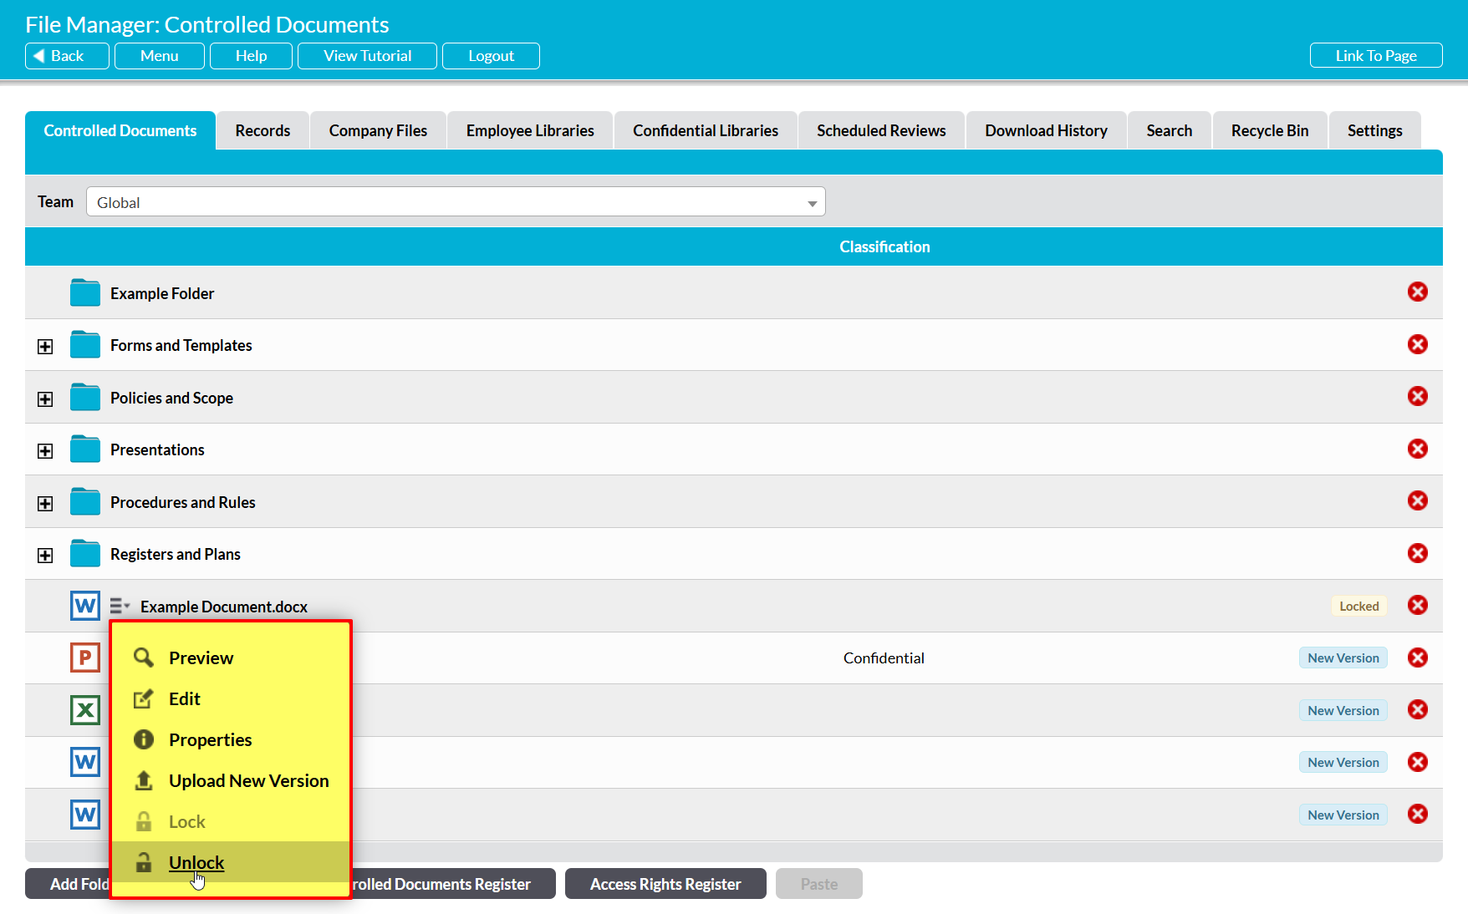This screenshot has width=1468, height=914.
Task: Click the red delete icon for Presentations
Action: pyautogui.click(x=1417, y=449)
